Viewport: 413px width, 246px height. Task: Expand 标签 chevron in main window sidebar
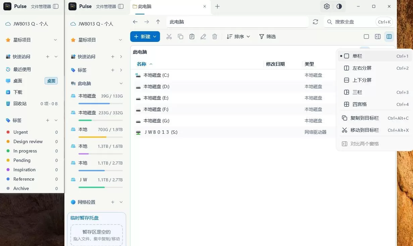(121, 70)
